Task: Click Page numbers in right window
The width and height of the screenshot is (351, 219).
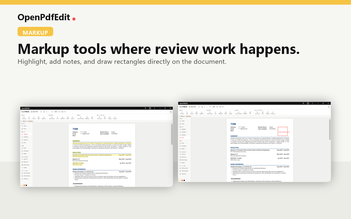Action: click(x=210, y=113)
